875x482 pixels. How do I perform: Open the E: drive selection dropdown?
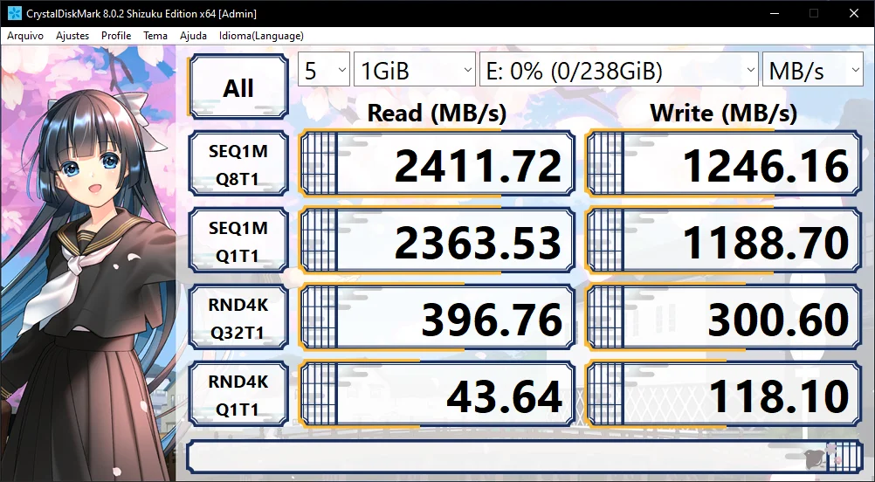[x=619, y=70]
